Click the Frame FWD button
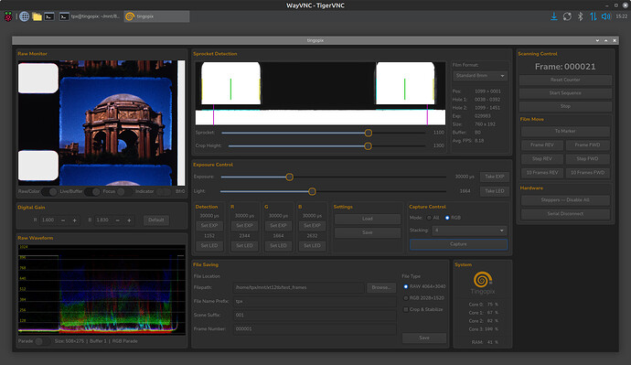The height and width of the screenshot is (365, 631). tap(587, 145)
